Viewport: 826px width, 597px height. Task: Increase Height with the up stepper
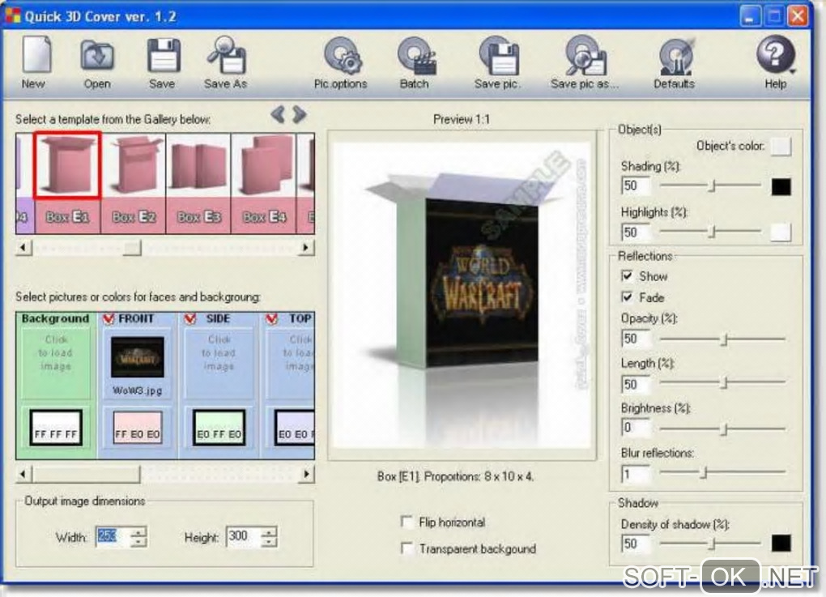tap(269, 531)
